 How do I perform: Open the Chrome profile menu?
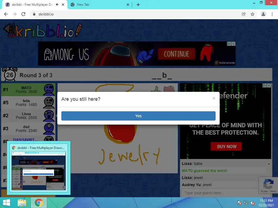pos(263,14)
